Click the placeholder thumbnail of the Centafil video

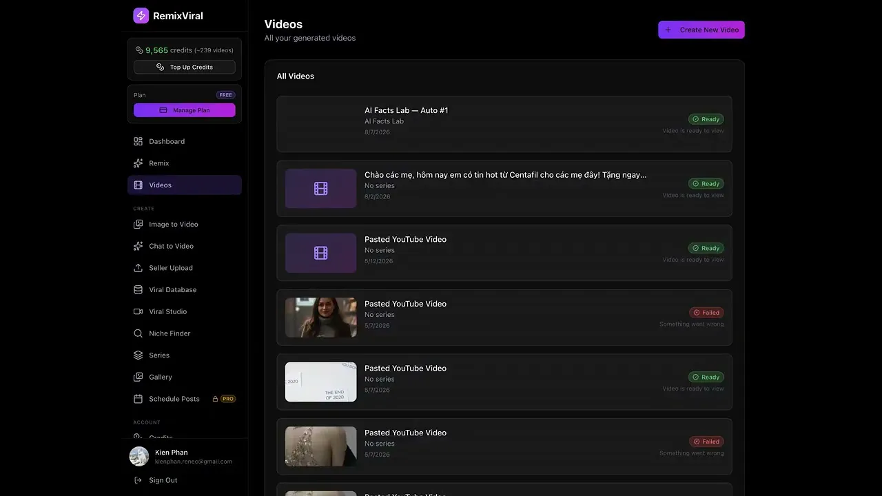coord(321,189)
